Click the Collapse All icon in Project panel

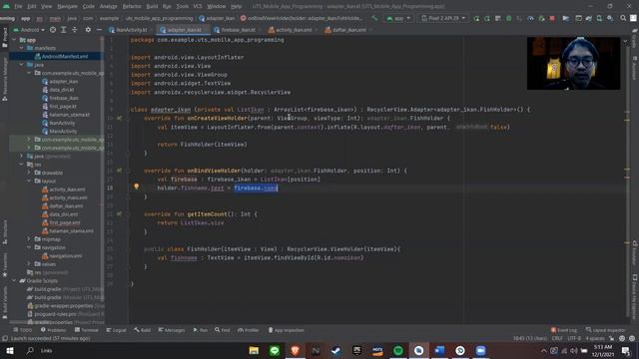pos(74,30)
